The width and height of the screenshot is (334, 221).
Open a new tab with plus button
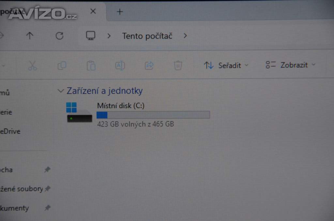[120, 12]
